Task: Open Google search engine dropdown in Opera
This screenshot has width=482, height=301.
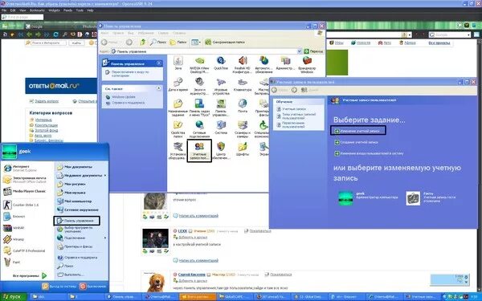Action: tap(469, 35)
